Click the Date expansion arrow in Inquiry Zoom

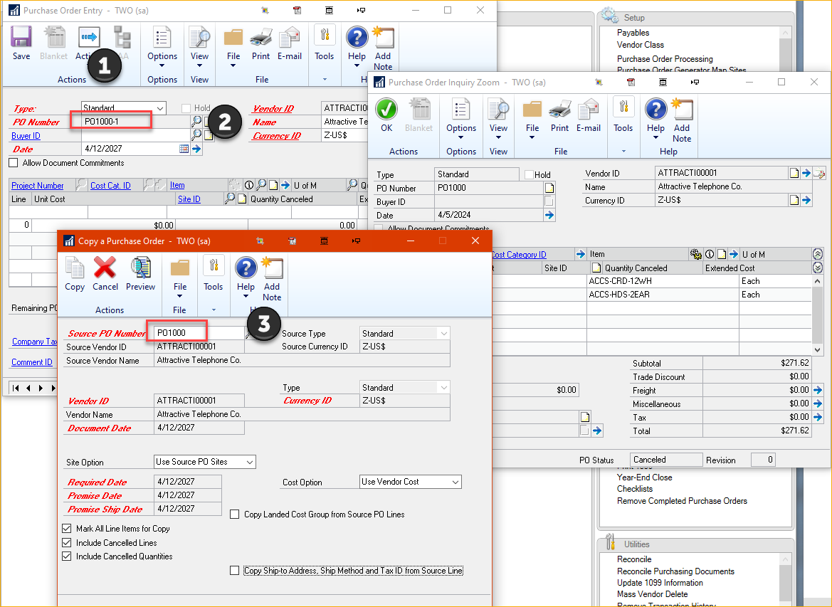coord(549,215)
